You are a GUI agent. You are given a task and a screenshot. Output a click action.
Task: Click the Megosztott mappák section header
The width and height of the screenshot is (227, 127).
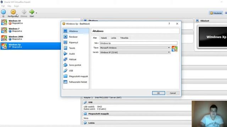click(x=137, y=114)
